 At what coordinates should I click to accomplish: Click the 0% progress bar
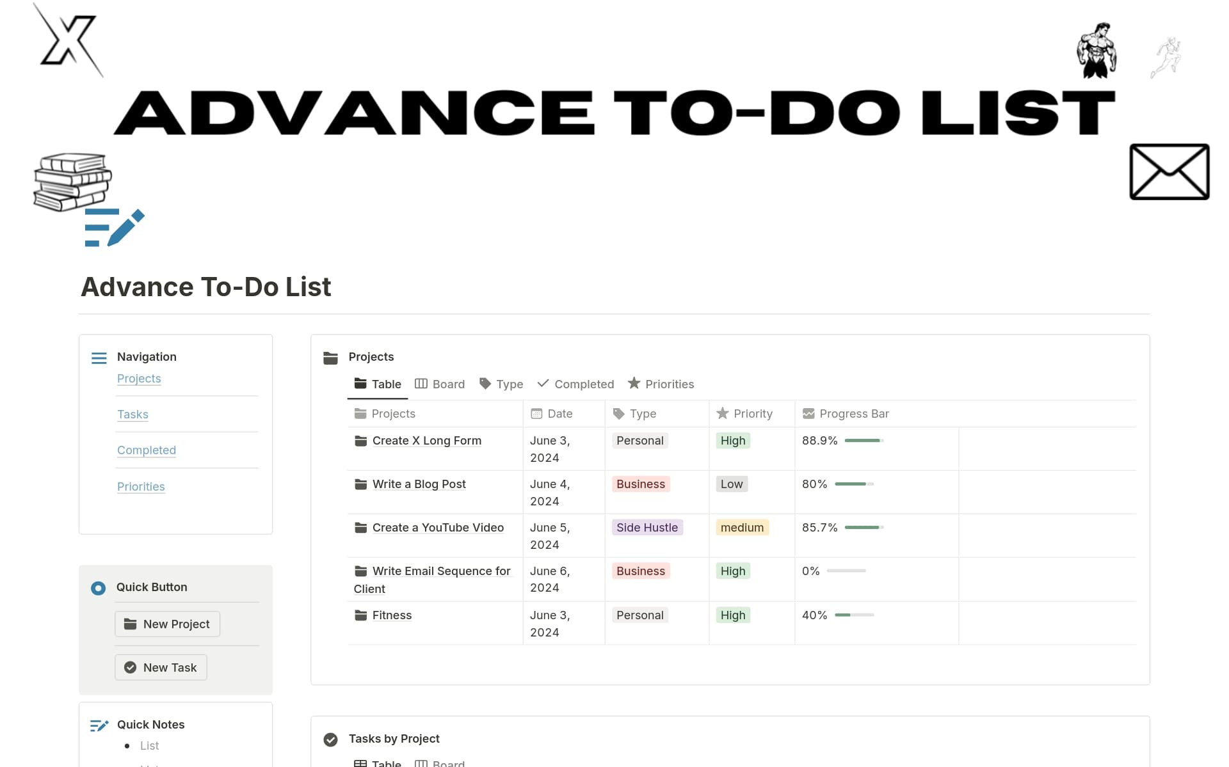[x=846, y=571]
